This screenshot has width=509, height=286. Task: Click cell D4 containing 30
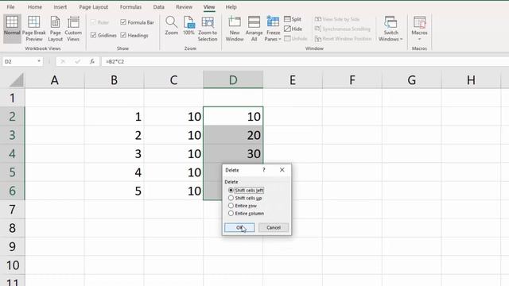click(233, 153)
